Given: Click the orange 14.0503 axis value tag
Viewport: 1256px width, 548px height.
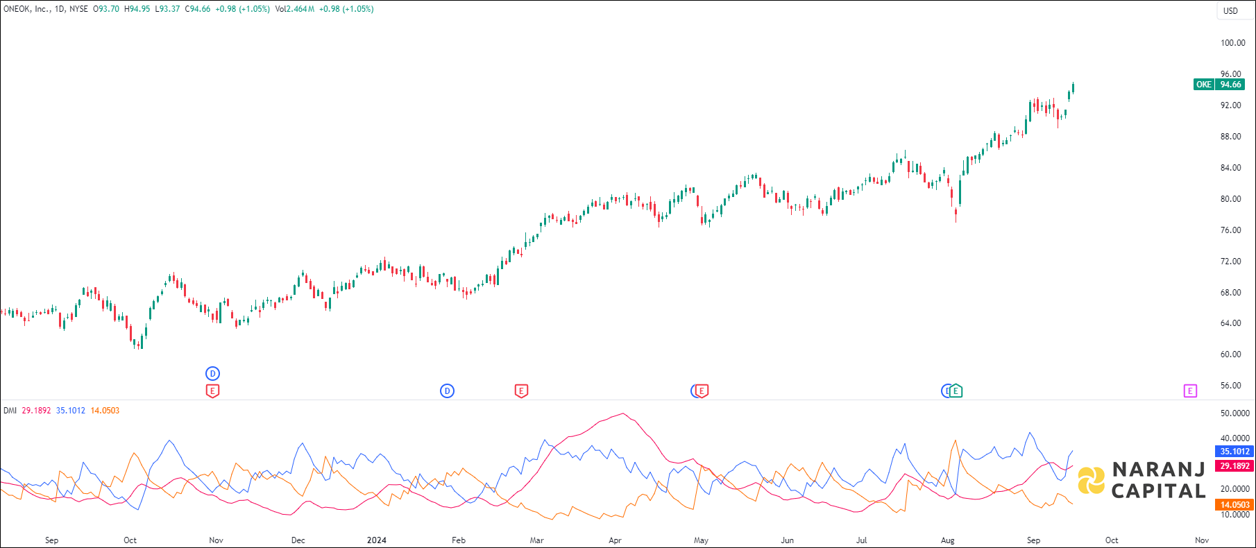Looking at the screenshot, I should pos(1234,505).
